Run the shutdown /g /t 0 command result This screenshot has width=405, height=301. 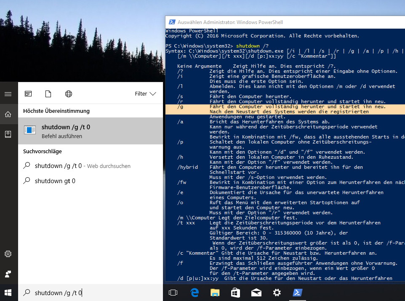click(x=91, y=131)
